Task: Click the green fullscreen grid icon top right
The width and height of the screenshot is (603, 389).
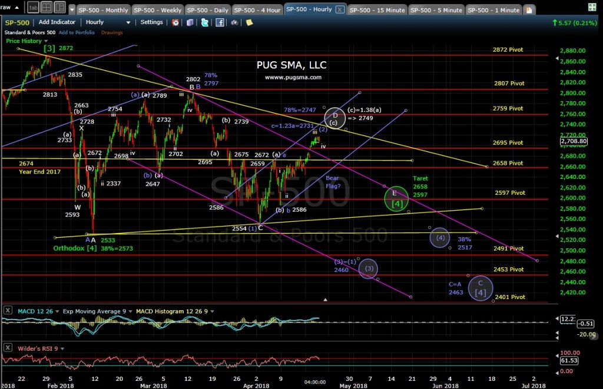Action: point(592,7)
